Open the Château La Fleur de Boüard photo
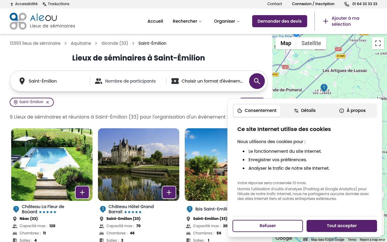 point(52,165)
